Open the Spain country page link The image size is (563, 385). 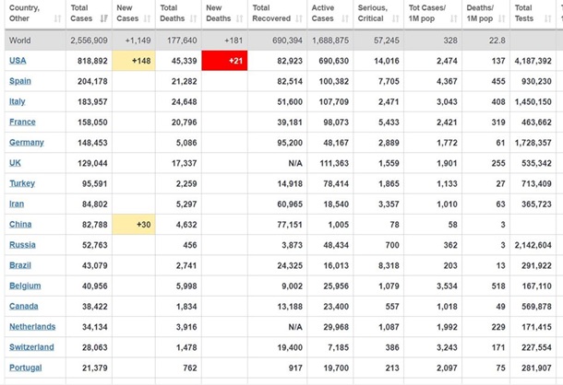[20, 81]
